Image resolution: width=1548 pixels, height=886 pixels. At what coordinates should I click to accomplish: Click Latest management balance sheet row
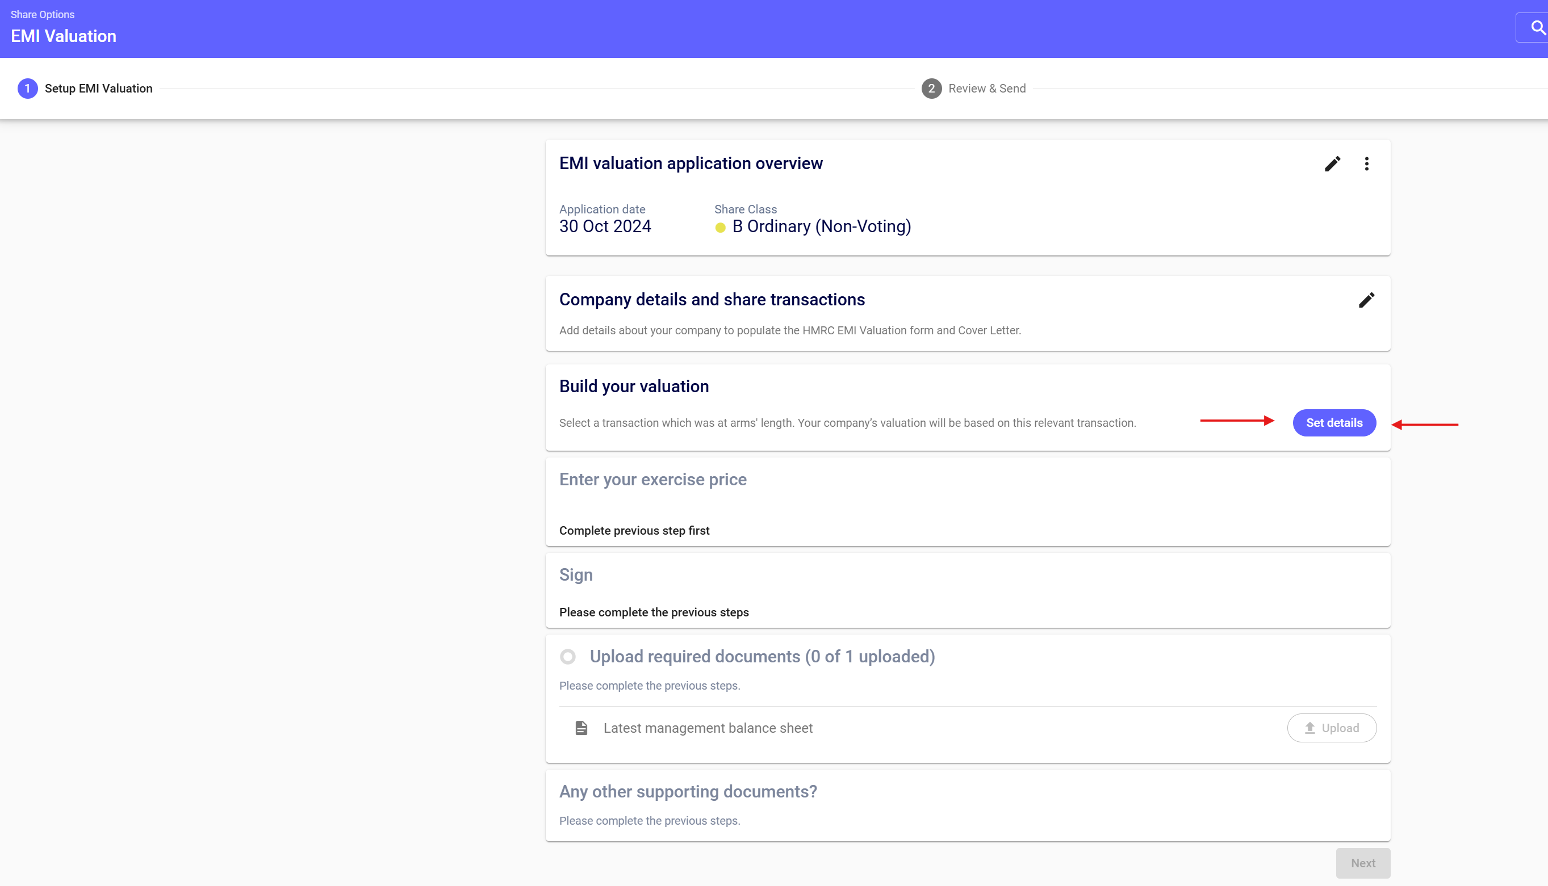pyautogui.click(x=708, y=728)
